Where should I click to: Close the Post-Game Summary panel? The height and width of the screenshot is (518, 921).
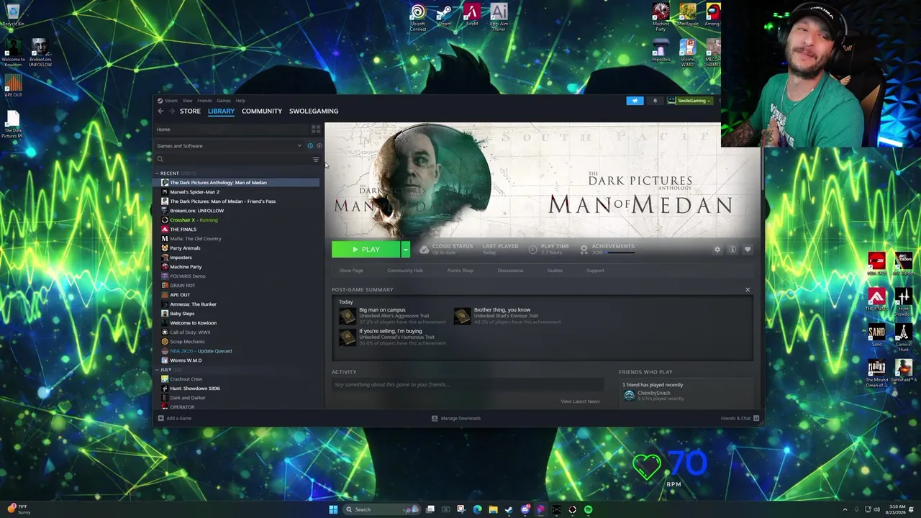(x=747, y=290)
